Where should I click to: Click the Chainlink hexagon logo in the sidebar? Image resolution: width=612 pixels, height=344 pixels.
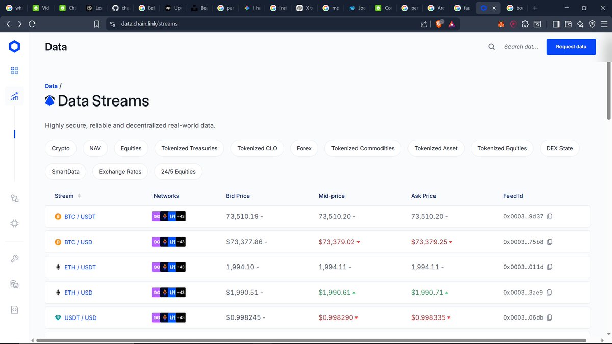(x=14, y=47)
